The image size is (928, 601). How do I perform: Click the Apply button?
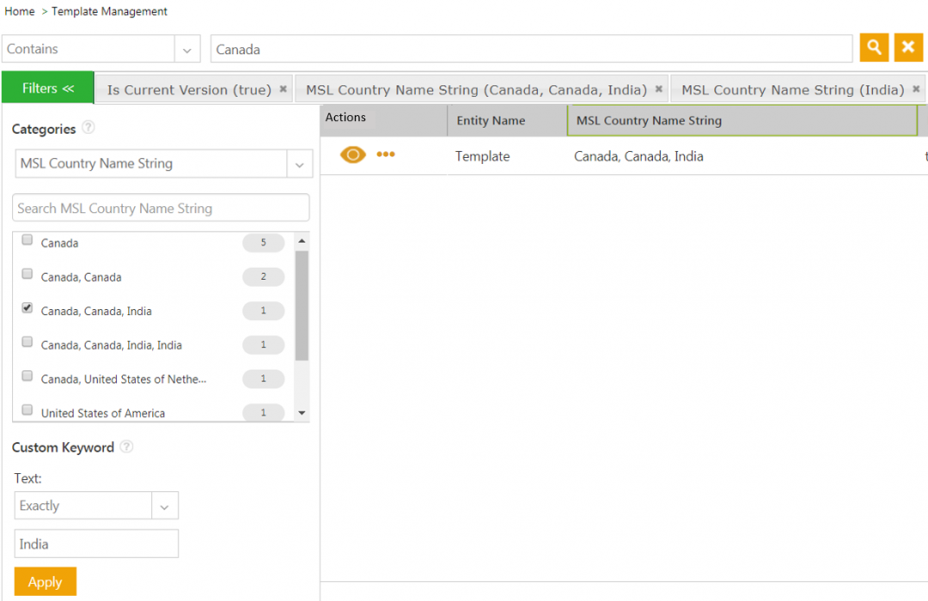[x=46, y=581]
